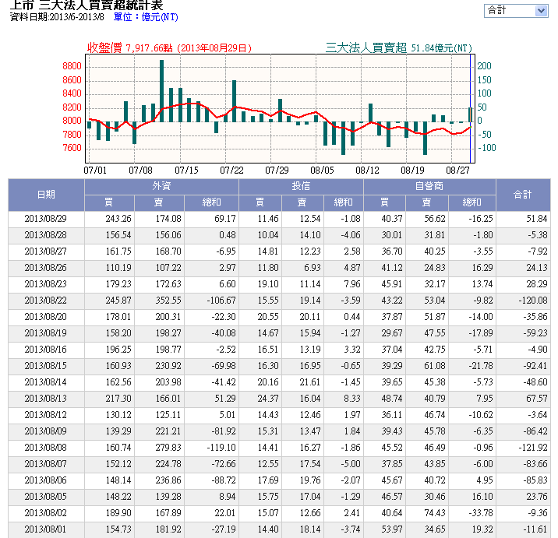Click the 投信 group header
The height and width of the screenshot is (538, 558).
pyautogui.click(x=301, y=186)
